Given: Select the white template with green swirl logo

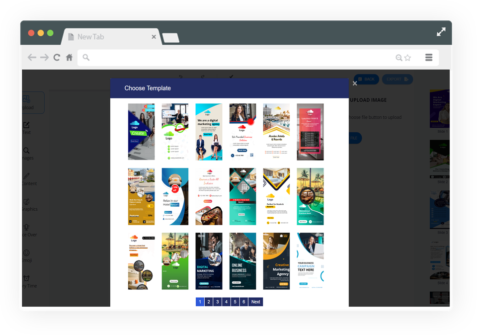Looking at the screenshot, I should coord(175,132).
